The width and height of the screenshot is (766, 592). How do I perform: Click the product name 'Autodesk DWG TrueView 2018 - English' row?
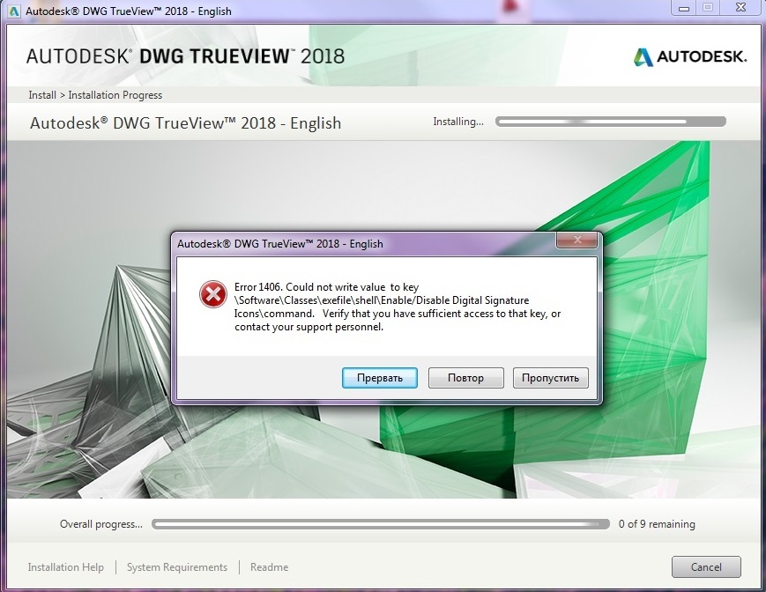tap(186, 123)
